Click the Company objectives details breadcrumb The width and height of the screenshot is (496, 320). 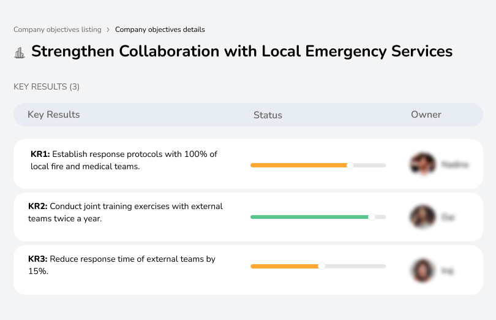pos(160,29)
